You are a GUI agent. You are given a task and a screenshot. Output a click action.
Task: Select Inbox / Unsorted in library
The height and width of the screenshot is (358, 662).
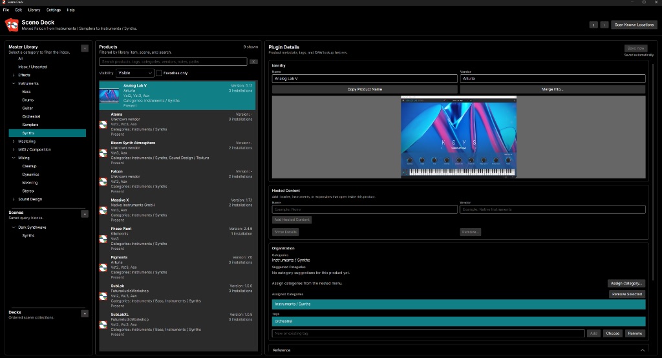[32, 67]
